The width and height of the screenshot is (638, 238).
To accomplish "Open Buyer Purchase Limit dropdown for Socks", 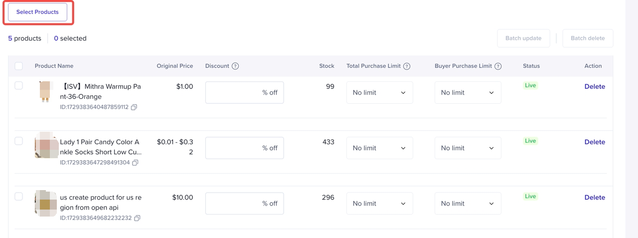I will [468, 148].
